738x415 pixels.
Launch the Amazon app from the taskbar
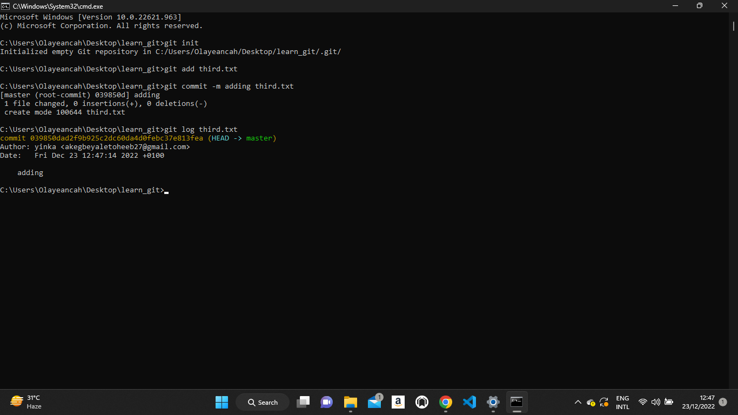click(x=398, y=402)
